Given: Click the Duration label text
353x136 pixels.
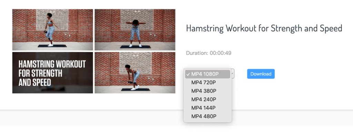Looking at the screenshot, I should click(197, 53).
